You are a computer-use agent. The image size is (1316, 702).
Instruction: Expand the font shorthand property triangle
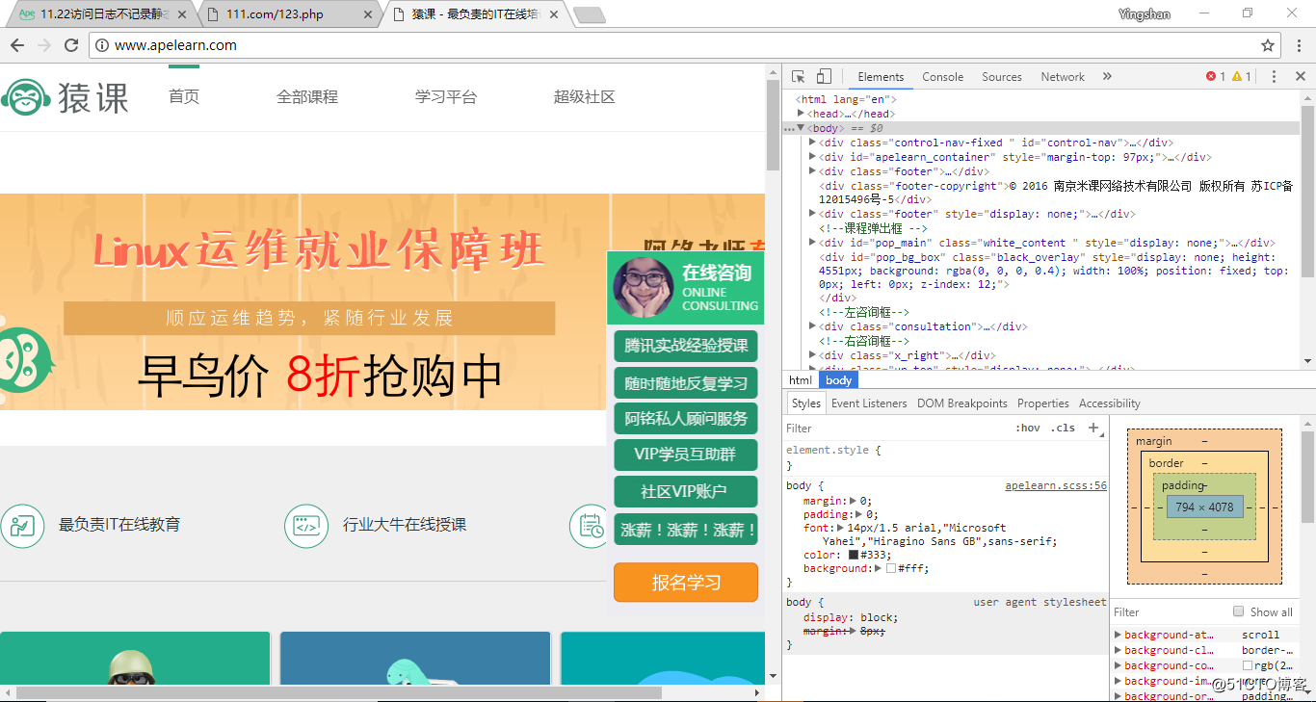point(840,528)
